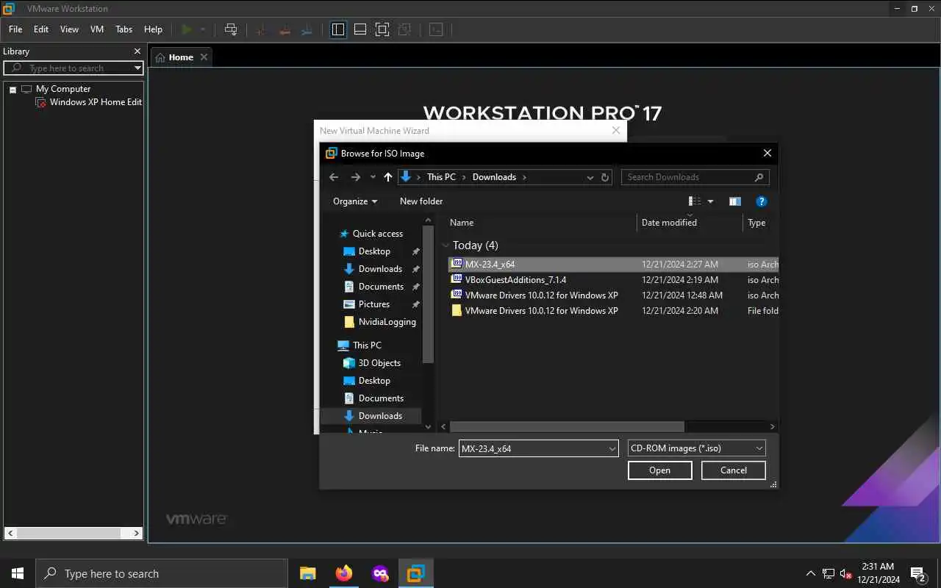Click the horizontal scrollbar of file list
The height and width of the screenshot is (588, 941).
click(x=567, y=426)
